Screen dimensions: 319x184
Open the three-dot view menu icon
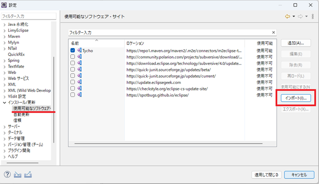(313, 17)
